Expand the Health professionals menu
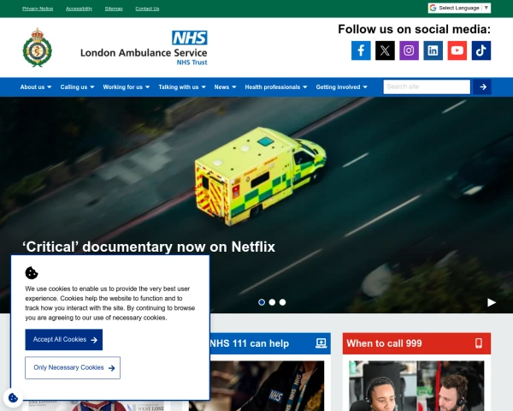The height and width of the screenshot is (411, 513). (276, 87)
